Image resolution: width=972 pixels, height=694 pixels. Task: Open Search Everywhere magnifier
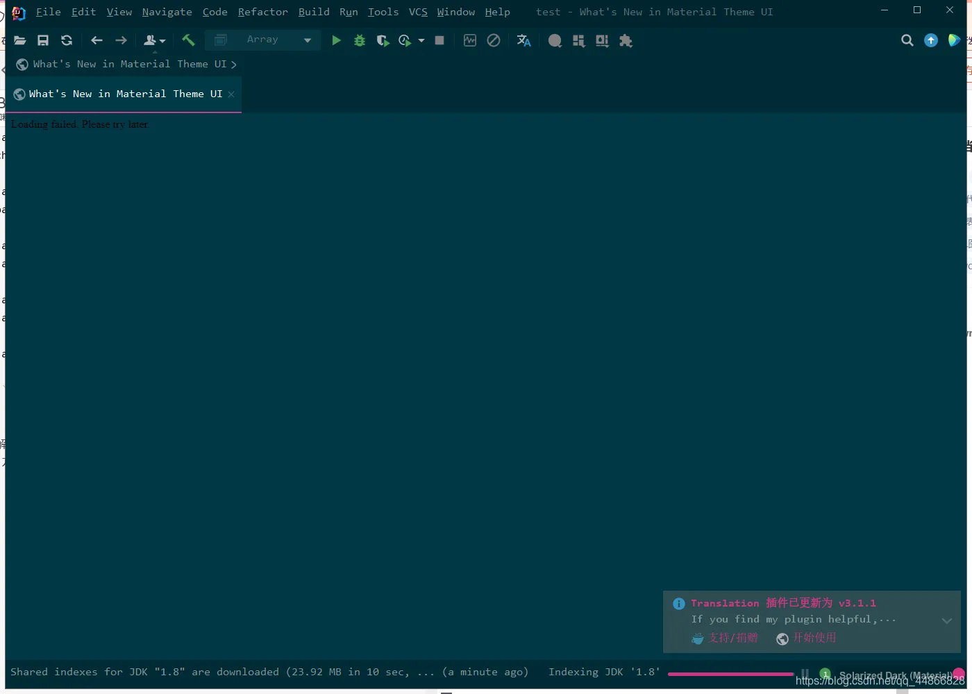tap(907, 41)
